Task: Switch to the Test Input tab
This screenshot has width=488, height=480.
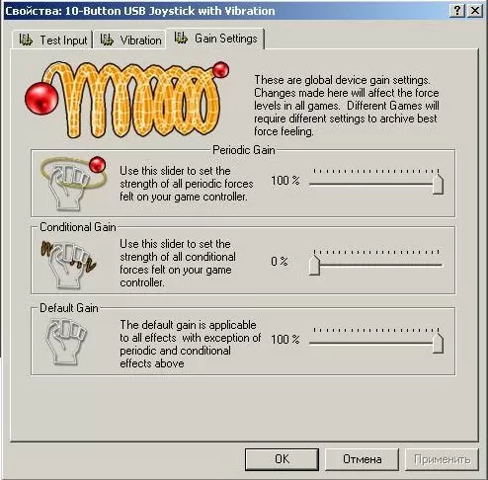Action: [52, 40]
